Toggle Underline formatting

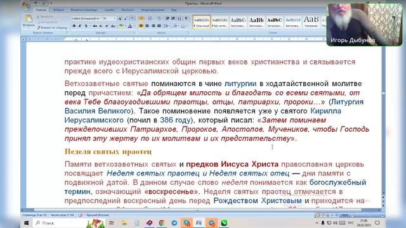pos(86,26)
